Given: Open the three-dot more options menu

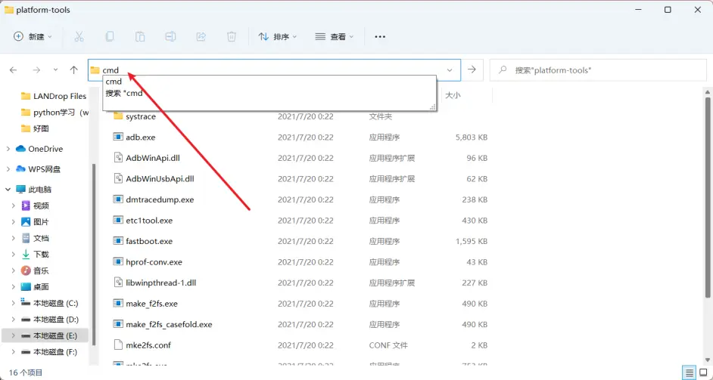Looking at the screenshot, I should (380, 37).
